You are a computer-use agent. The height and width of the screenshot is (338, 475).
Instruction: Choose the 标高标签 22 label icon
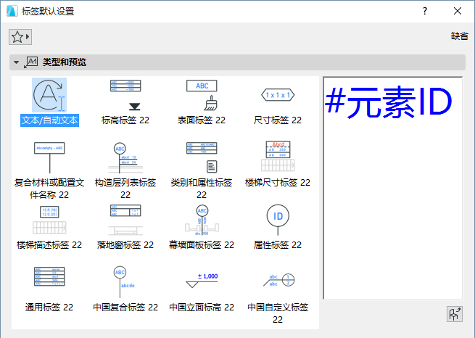pos(125,95)
